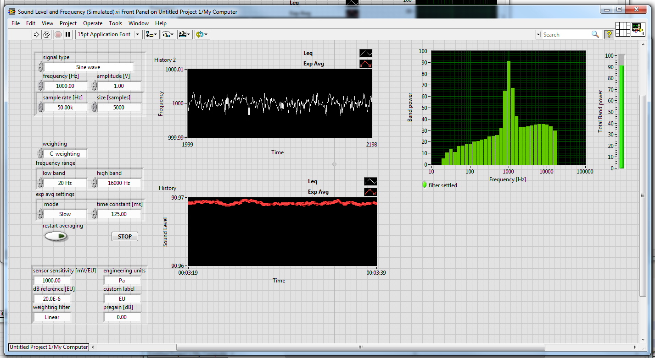Click the Total Band power level slider

621,111
